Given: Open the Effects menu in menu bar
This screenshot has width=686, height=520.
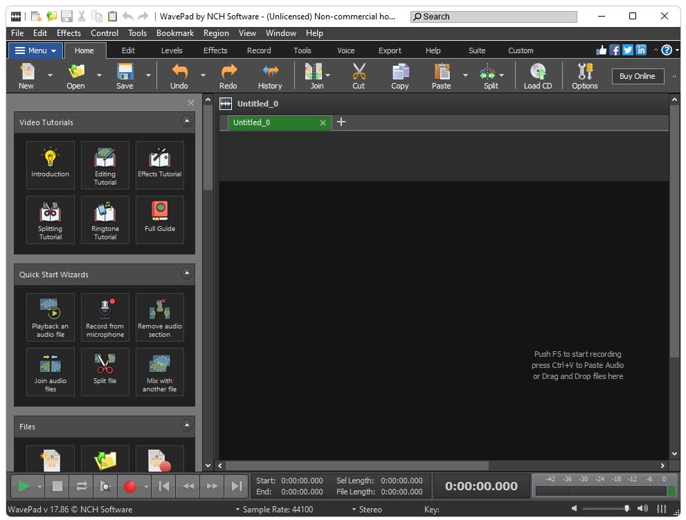Looking at the screenshot, I should (69, 33).
